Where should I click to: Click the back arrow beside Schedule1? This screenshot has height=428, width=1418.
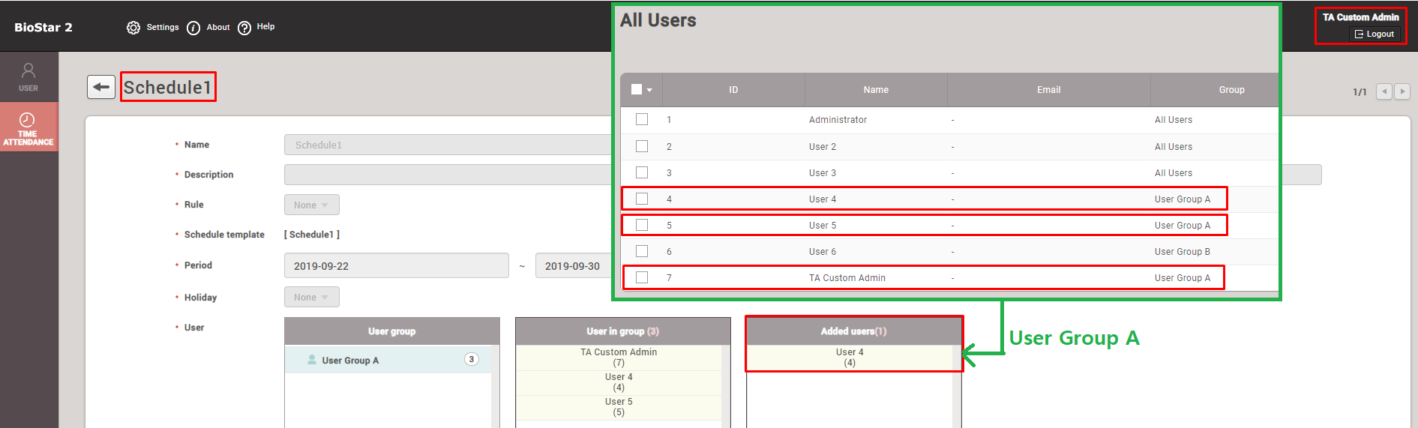(101, 87)
